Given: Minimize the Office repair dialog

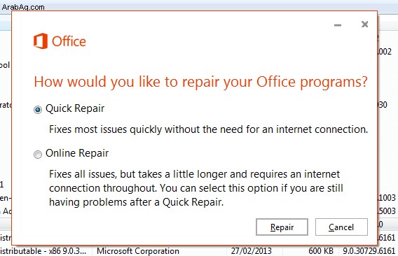Looking at the screenshot, I should point(338,25).
